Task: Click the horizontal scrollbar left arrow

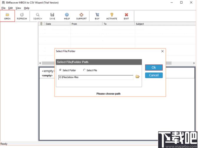Action: [x=40, y=63]
